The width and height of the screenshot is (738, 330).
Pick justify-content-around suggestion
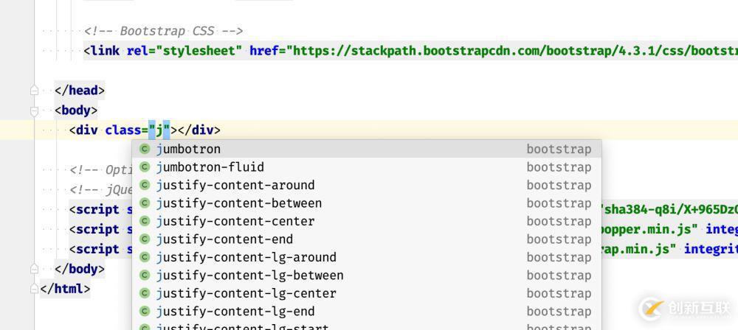tap(366, 185)
